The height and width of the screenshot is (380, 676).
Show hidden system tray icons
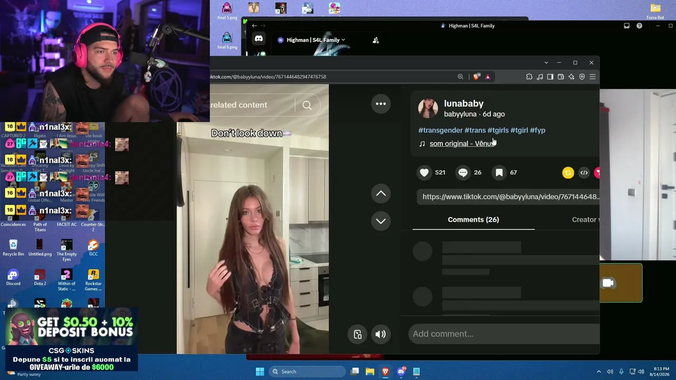tap(598, 372)
